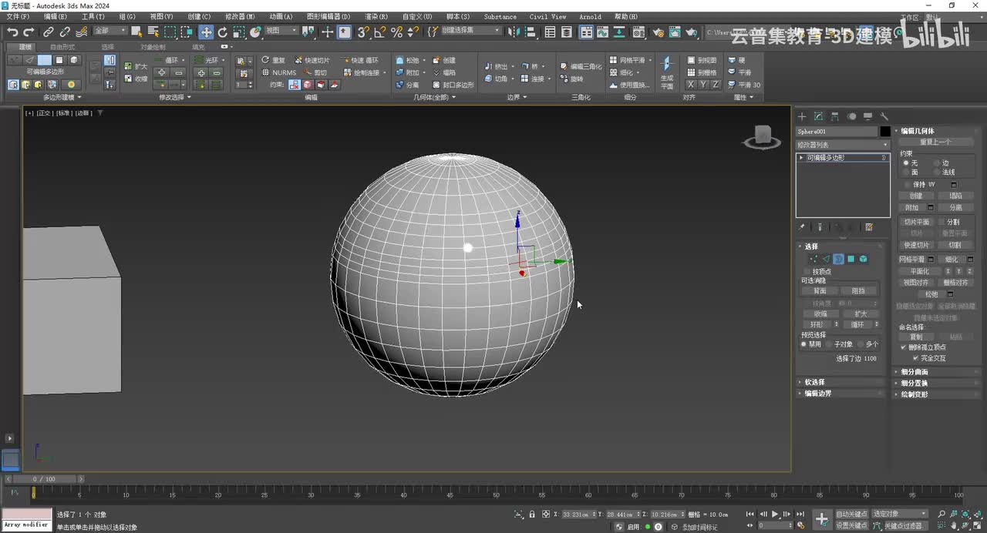Expand the 软选择 rollout
Image resolution: width=987 pixels, height=533 pixels.
click(x=815, y=382)
